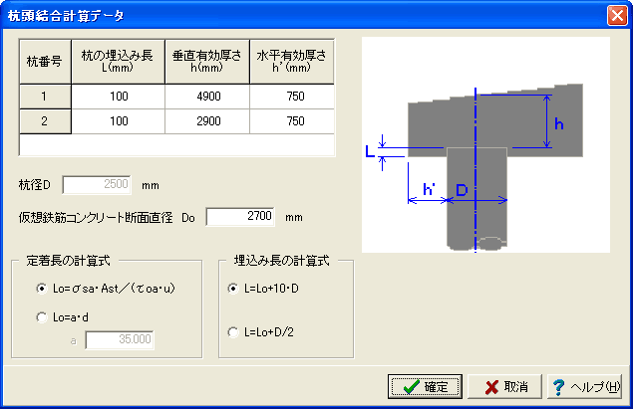
Task: Click the 確定 confirm button
Action: tap(425, 387)
